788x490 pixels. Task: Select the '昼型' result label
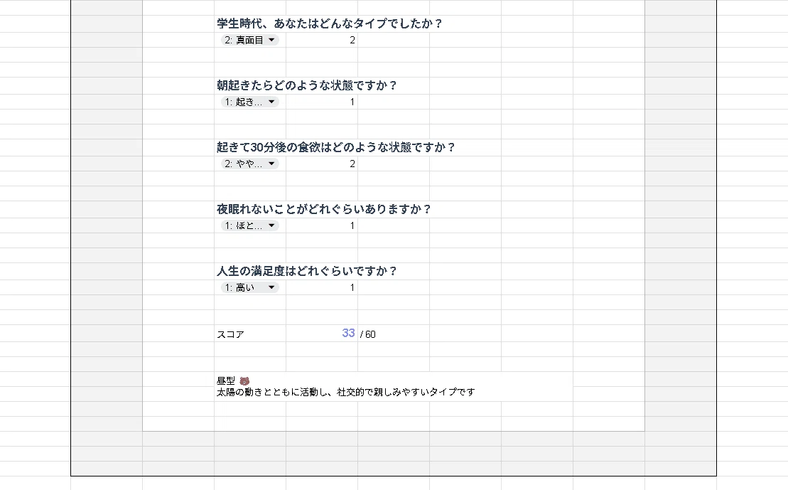tap(226, 380)
